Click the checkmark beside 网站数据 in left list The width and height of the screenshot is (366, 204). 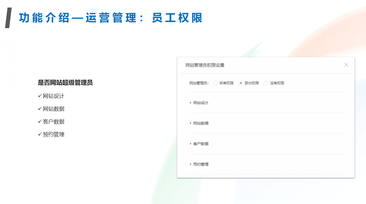tap(40, 109)
